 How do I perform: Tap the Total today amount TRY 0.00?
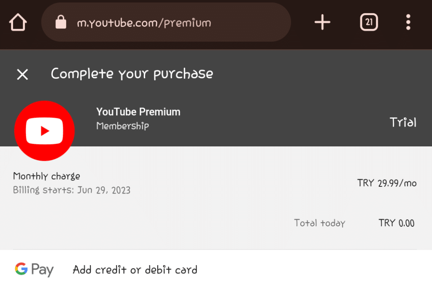coord(396,223)
